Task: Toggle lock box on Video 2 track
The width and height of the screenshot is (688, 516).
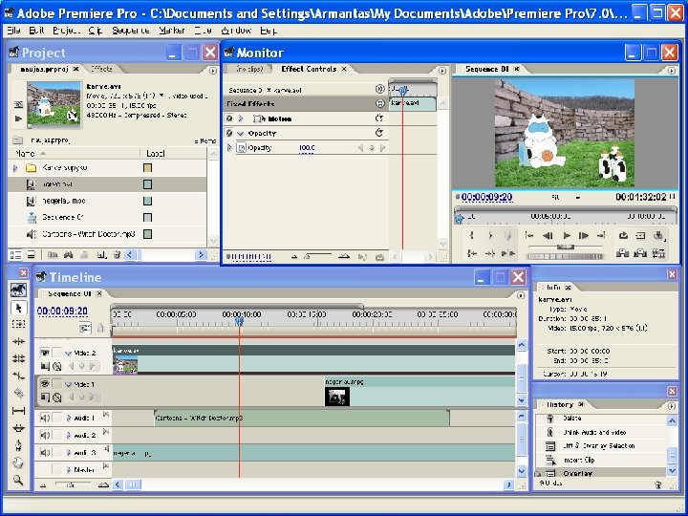Action: pos(56,353)
